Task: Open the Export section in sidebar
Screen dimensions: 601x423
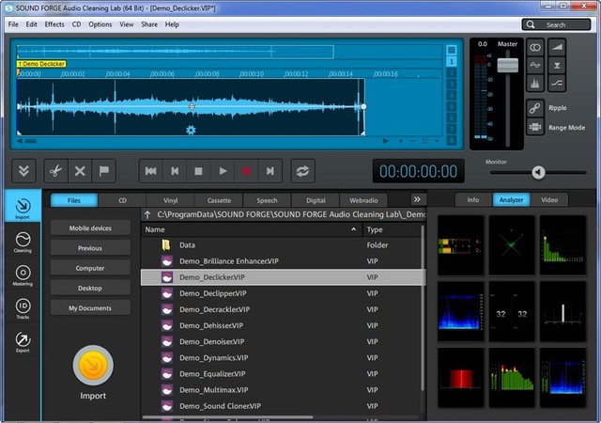Action: (23, 343)
